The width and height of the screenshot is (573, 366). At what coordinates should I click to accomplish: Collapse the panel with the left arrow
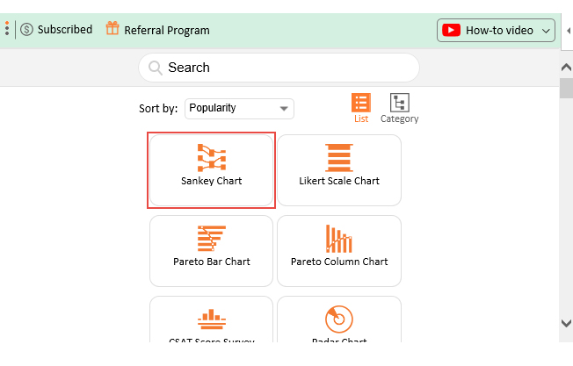567,30
